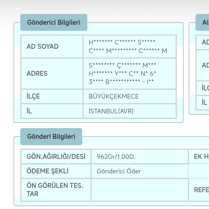The image size is (209, 209).
Task: Click the masked sender address text
Action: 122,74
